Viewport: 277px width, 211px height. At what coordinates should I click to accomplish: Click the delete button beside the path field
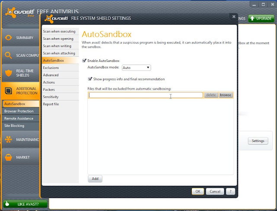pyautogui.click(x=211, y=95)
